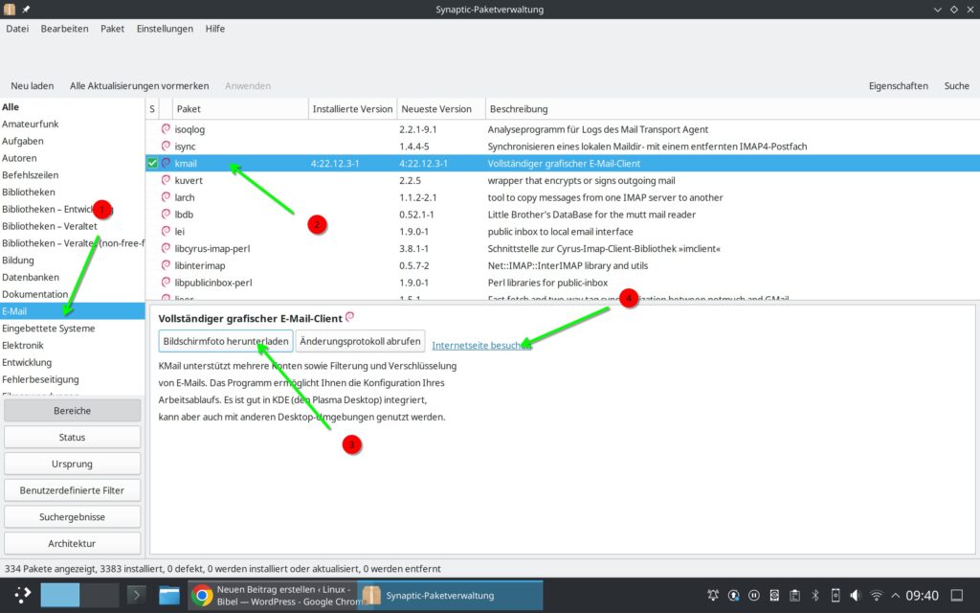Viewport: 980px width, 613px height.
Task: Click the swirl icon beside libinterimap
Action: click(x=166, y=264)
